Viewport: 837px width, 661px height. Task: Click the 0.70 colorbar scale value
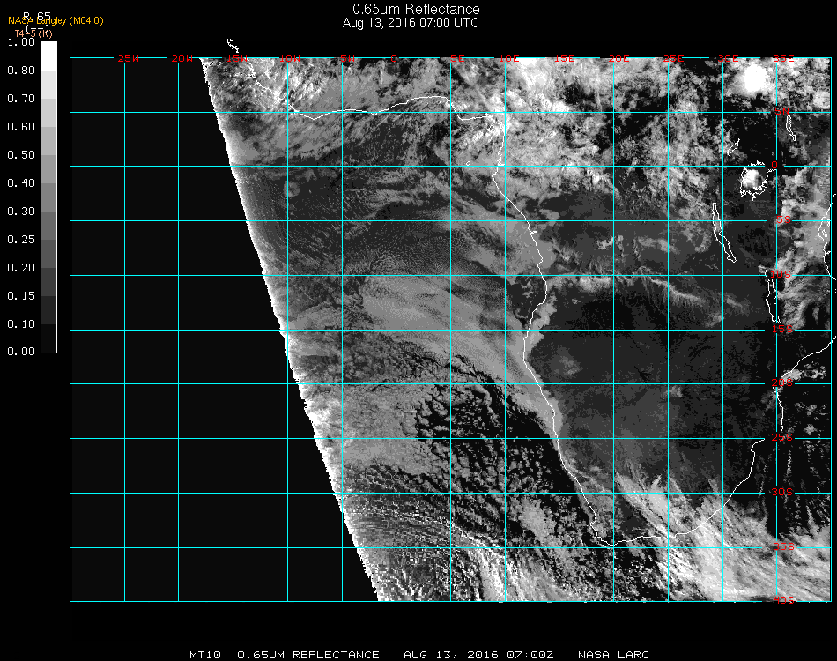[x=21, y=98]
